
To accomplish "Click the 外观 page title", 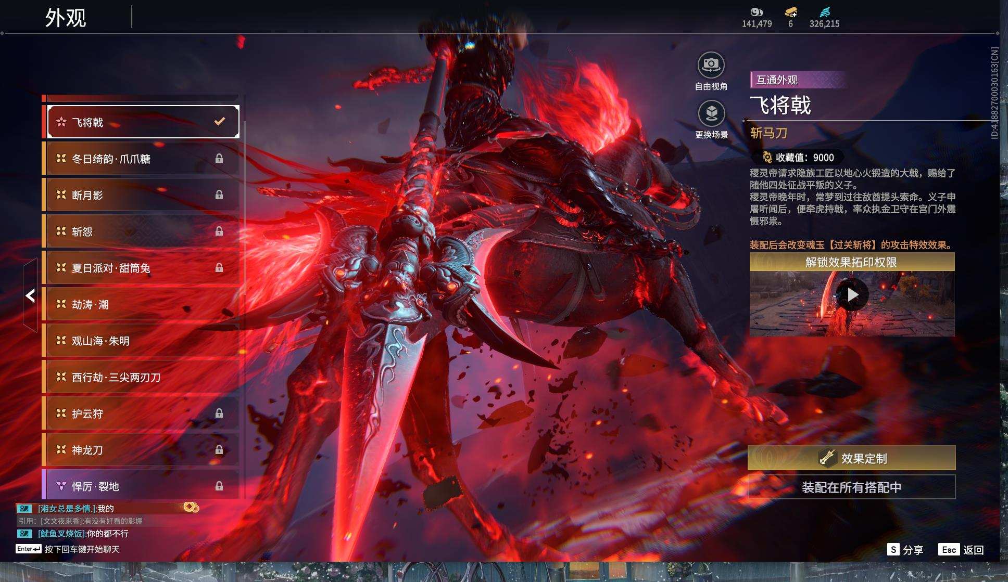I will pos(66,18).
